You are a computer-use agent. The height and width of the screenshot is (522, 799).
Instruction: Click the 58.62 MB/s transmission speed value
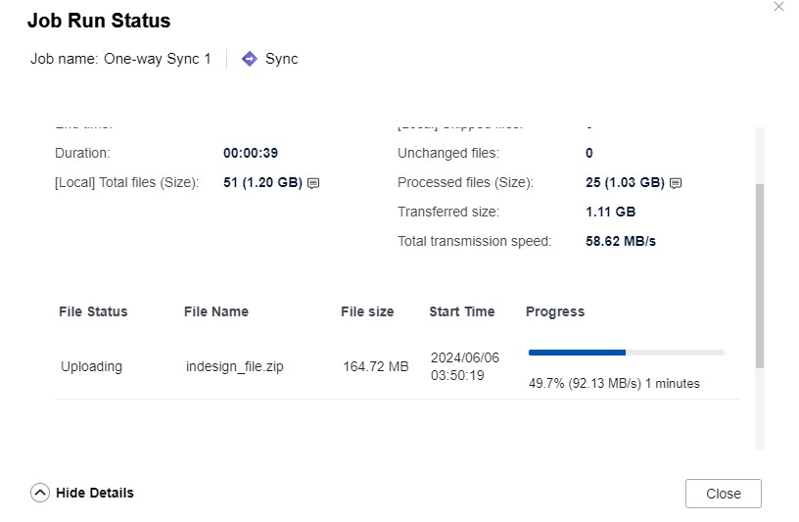(621, 241)
